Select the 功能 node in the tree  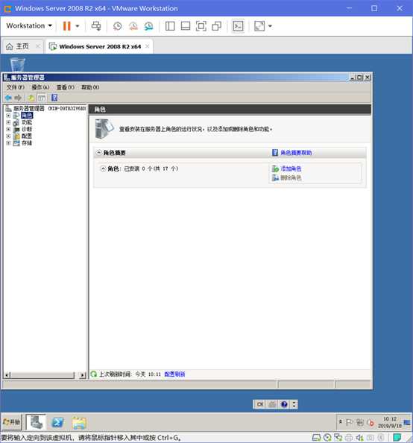point(27,122)
